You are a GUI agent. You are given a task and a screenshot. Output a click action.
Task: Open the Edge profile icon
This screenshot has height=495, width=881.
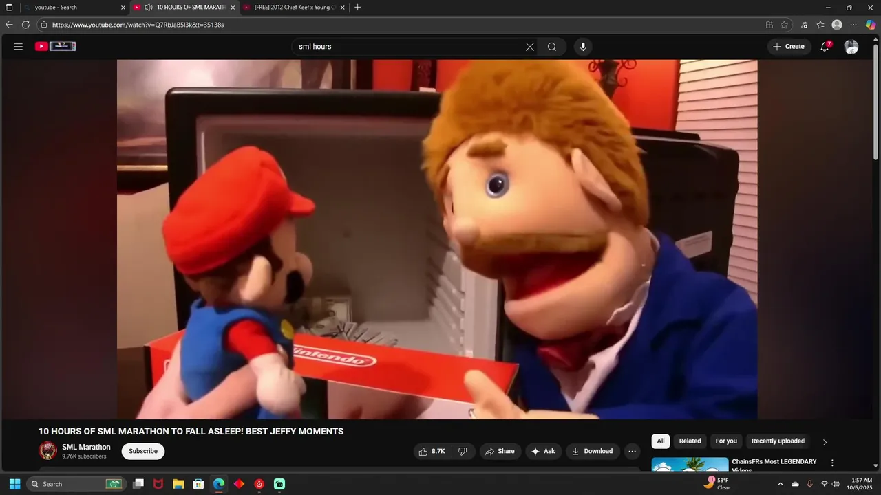click(x=837, y=25)
